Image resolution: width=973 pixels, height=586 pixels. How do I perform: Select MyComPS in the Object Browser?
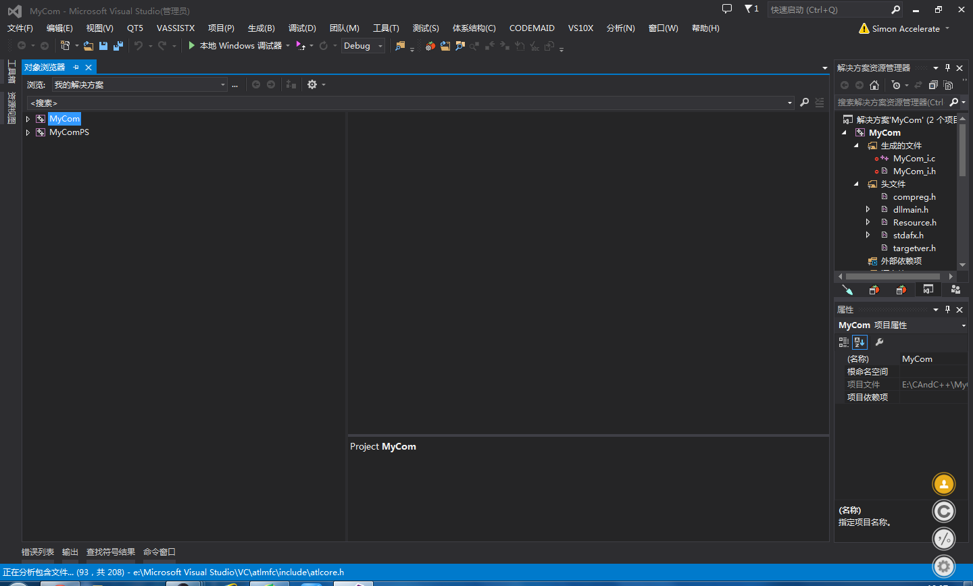click(x=69, y=132)
